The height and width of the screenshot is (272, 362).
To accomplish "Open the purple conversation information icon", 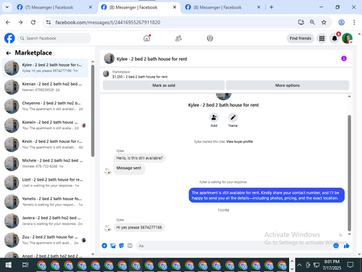I will (x=344, y=59).
